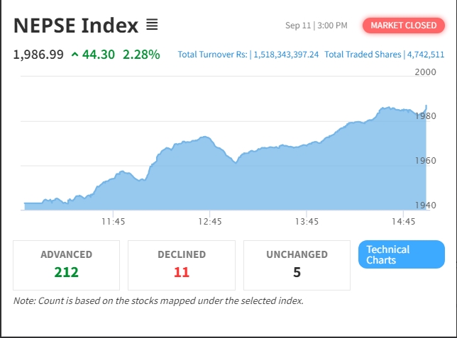Click the Total Turnover value

coord(285,55)
